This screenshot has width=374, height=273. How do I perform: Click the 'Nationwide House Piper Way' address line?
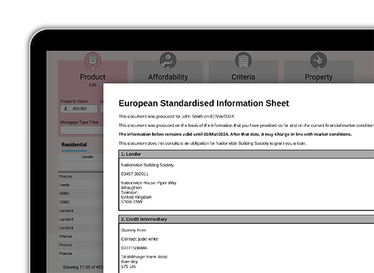pyautogui.click(x=148, y=183)
